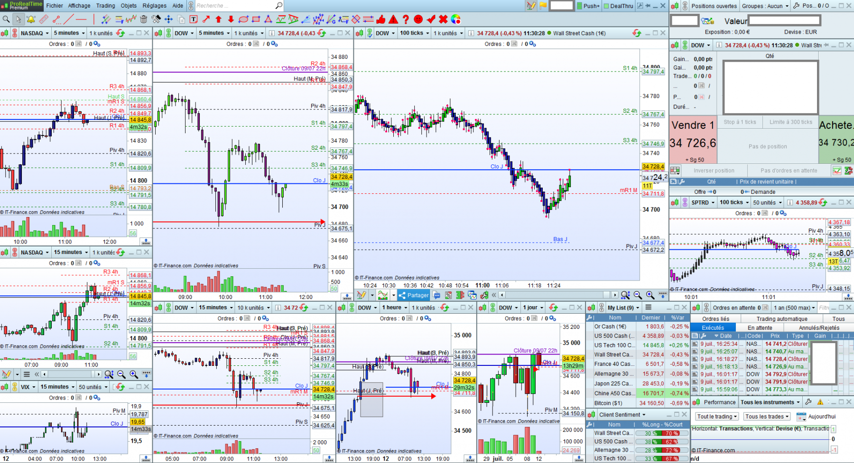Toggle the Push+ checkbox
This screenshot has height=463, width=854.
point(580,6)
